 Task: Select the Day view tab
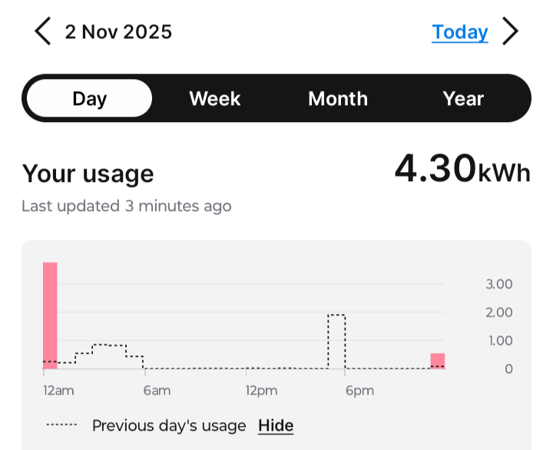(89, 98)
